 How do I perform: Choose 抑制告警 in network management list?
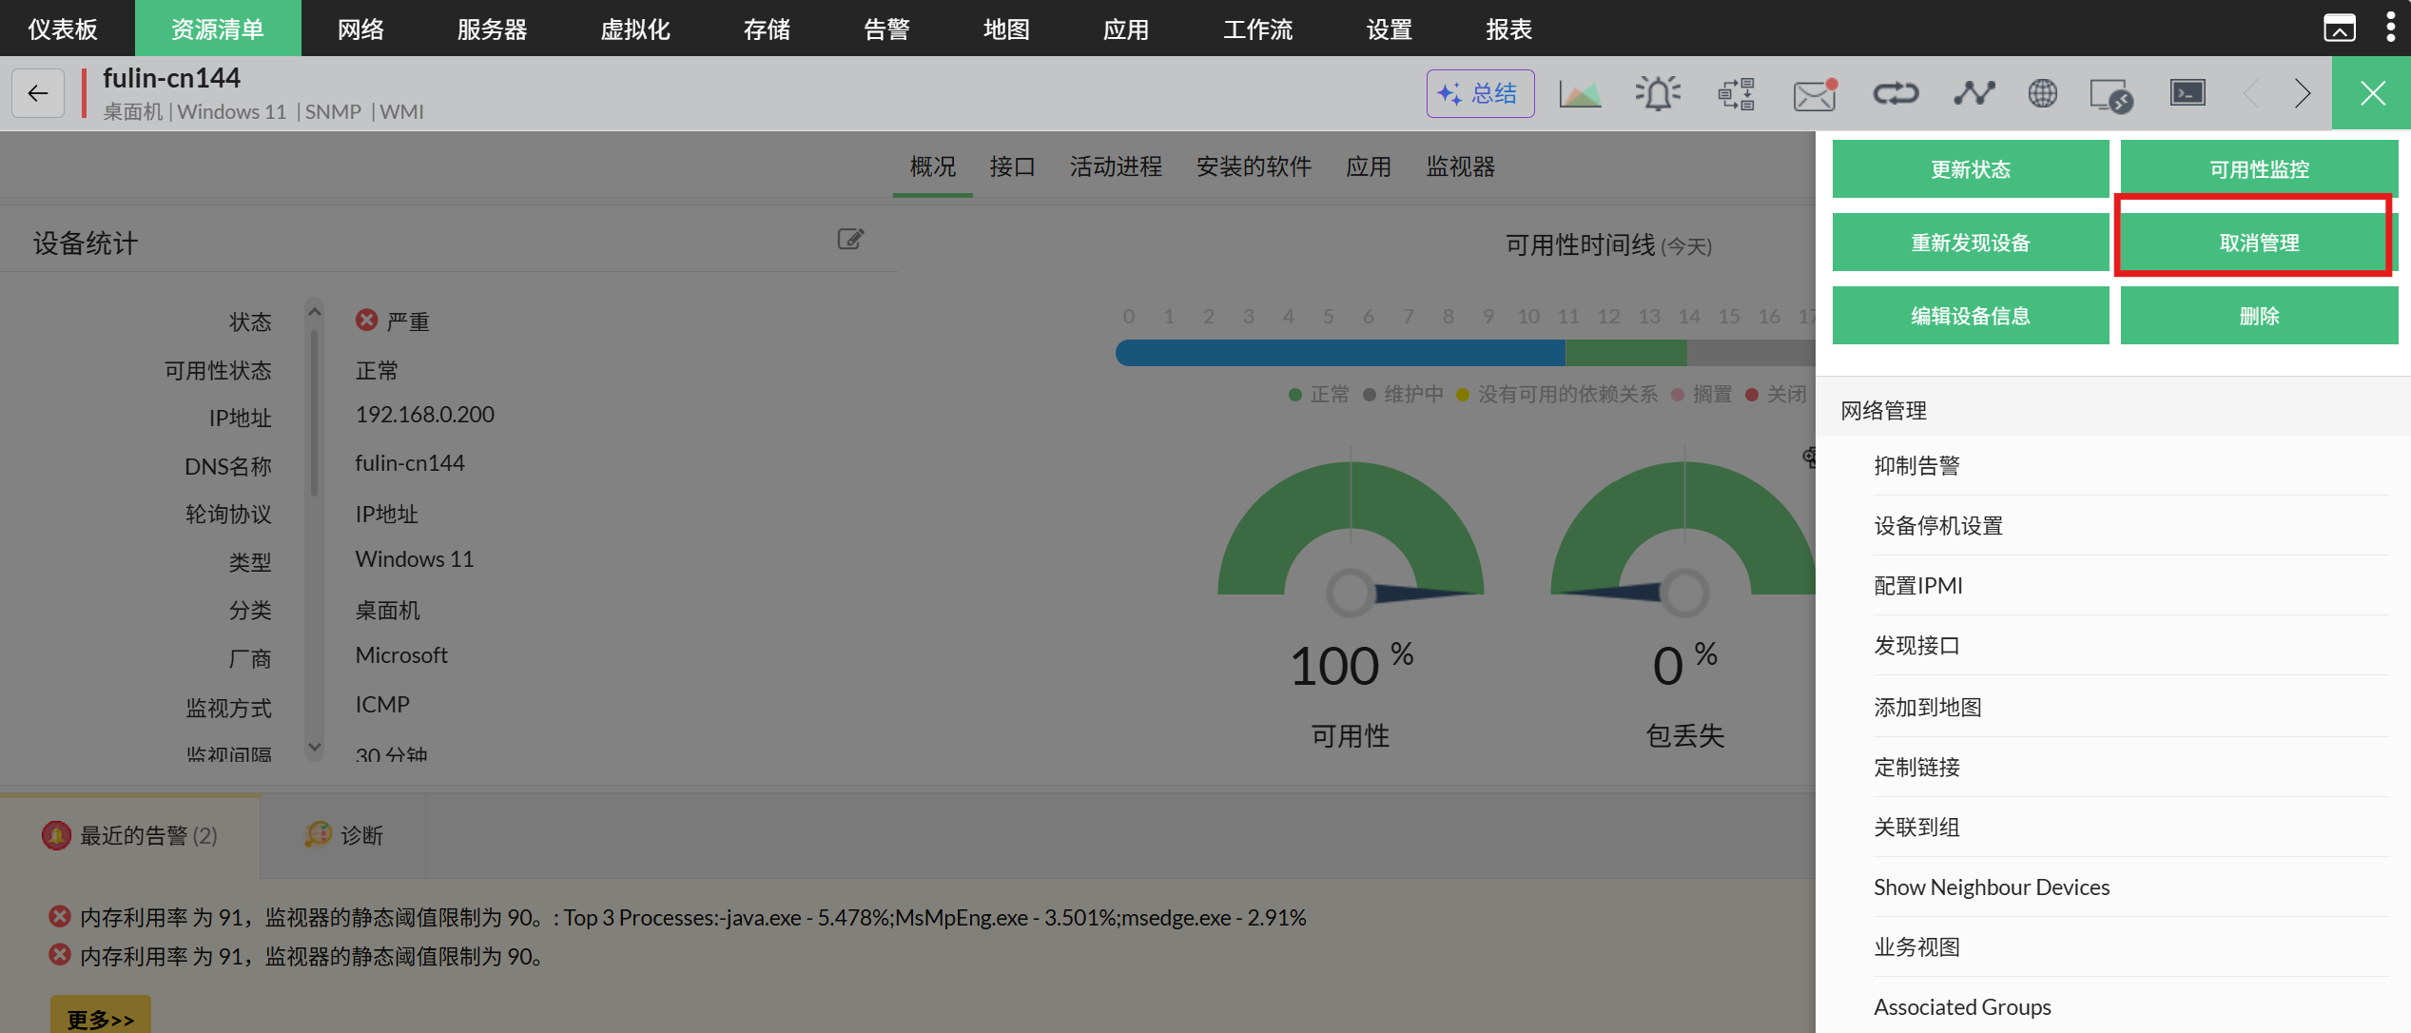pyautogui.click(x=2130, y=465)
